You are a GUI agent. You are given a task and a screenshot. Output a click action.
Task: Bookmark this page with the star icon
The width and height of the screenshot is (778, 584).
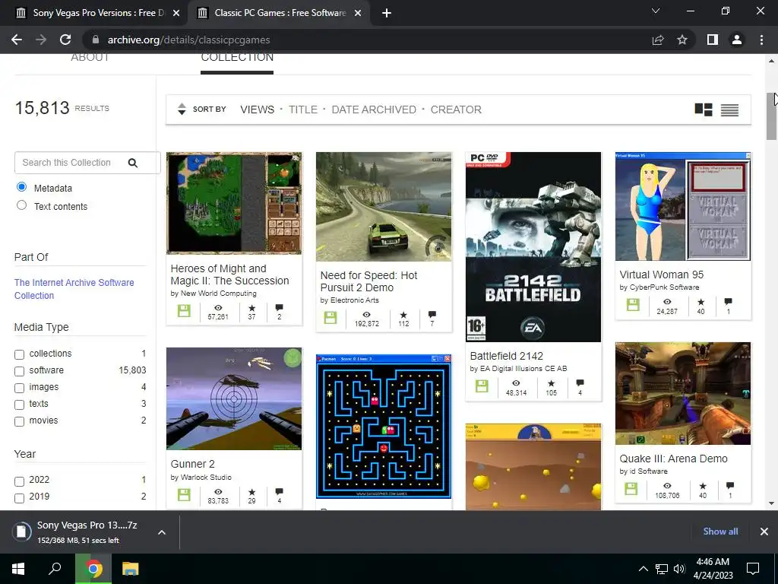coord(682,40)
